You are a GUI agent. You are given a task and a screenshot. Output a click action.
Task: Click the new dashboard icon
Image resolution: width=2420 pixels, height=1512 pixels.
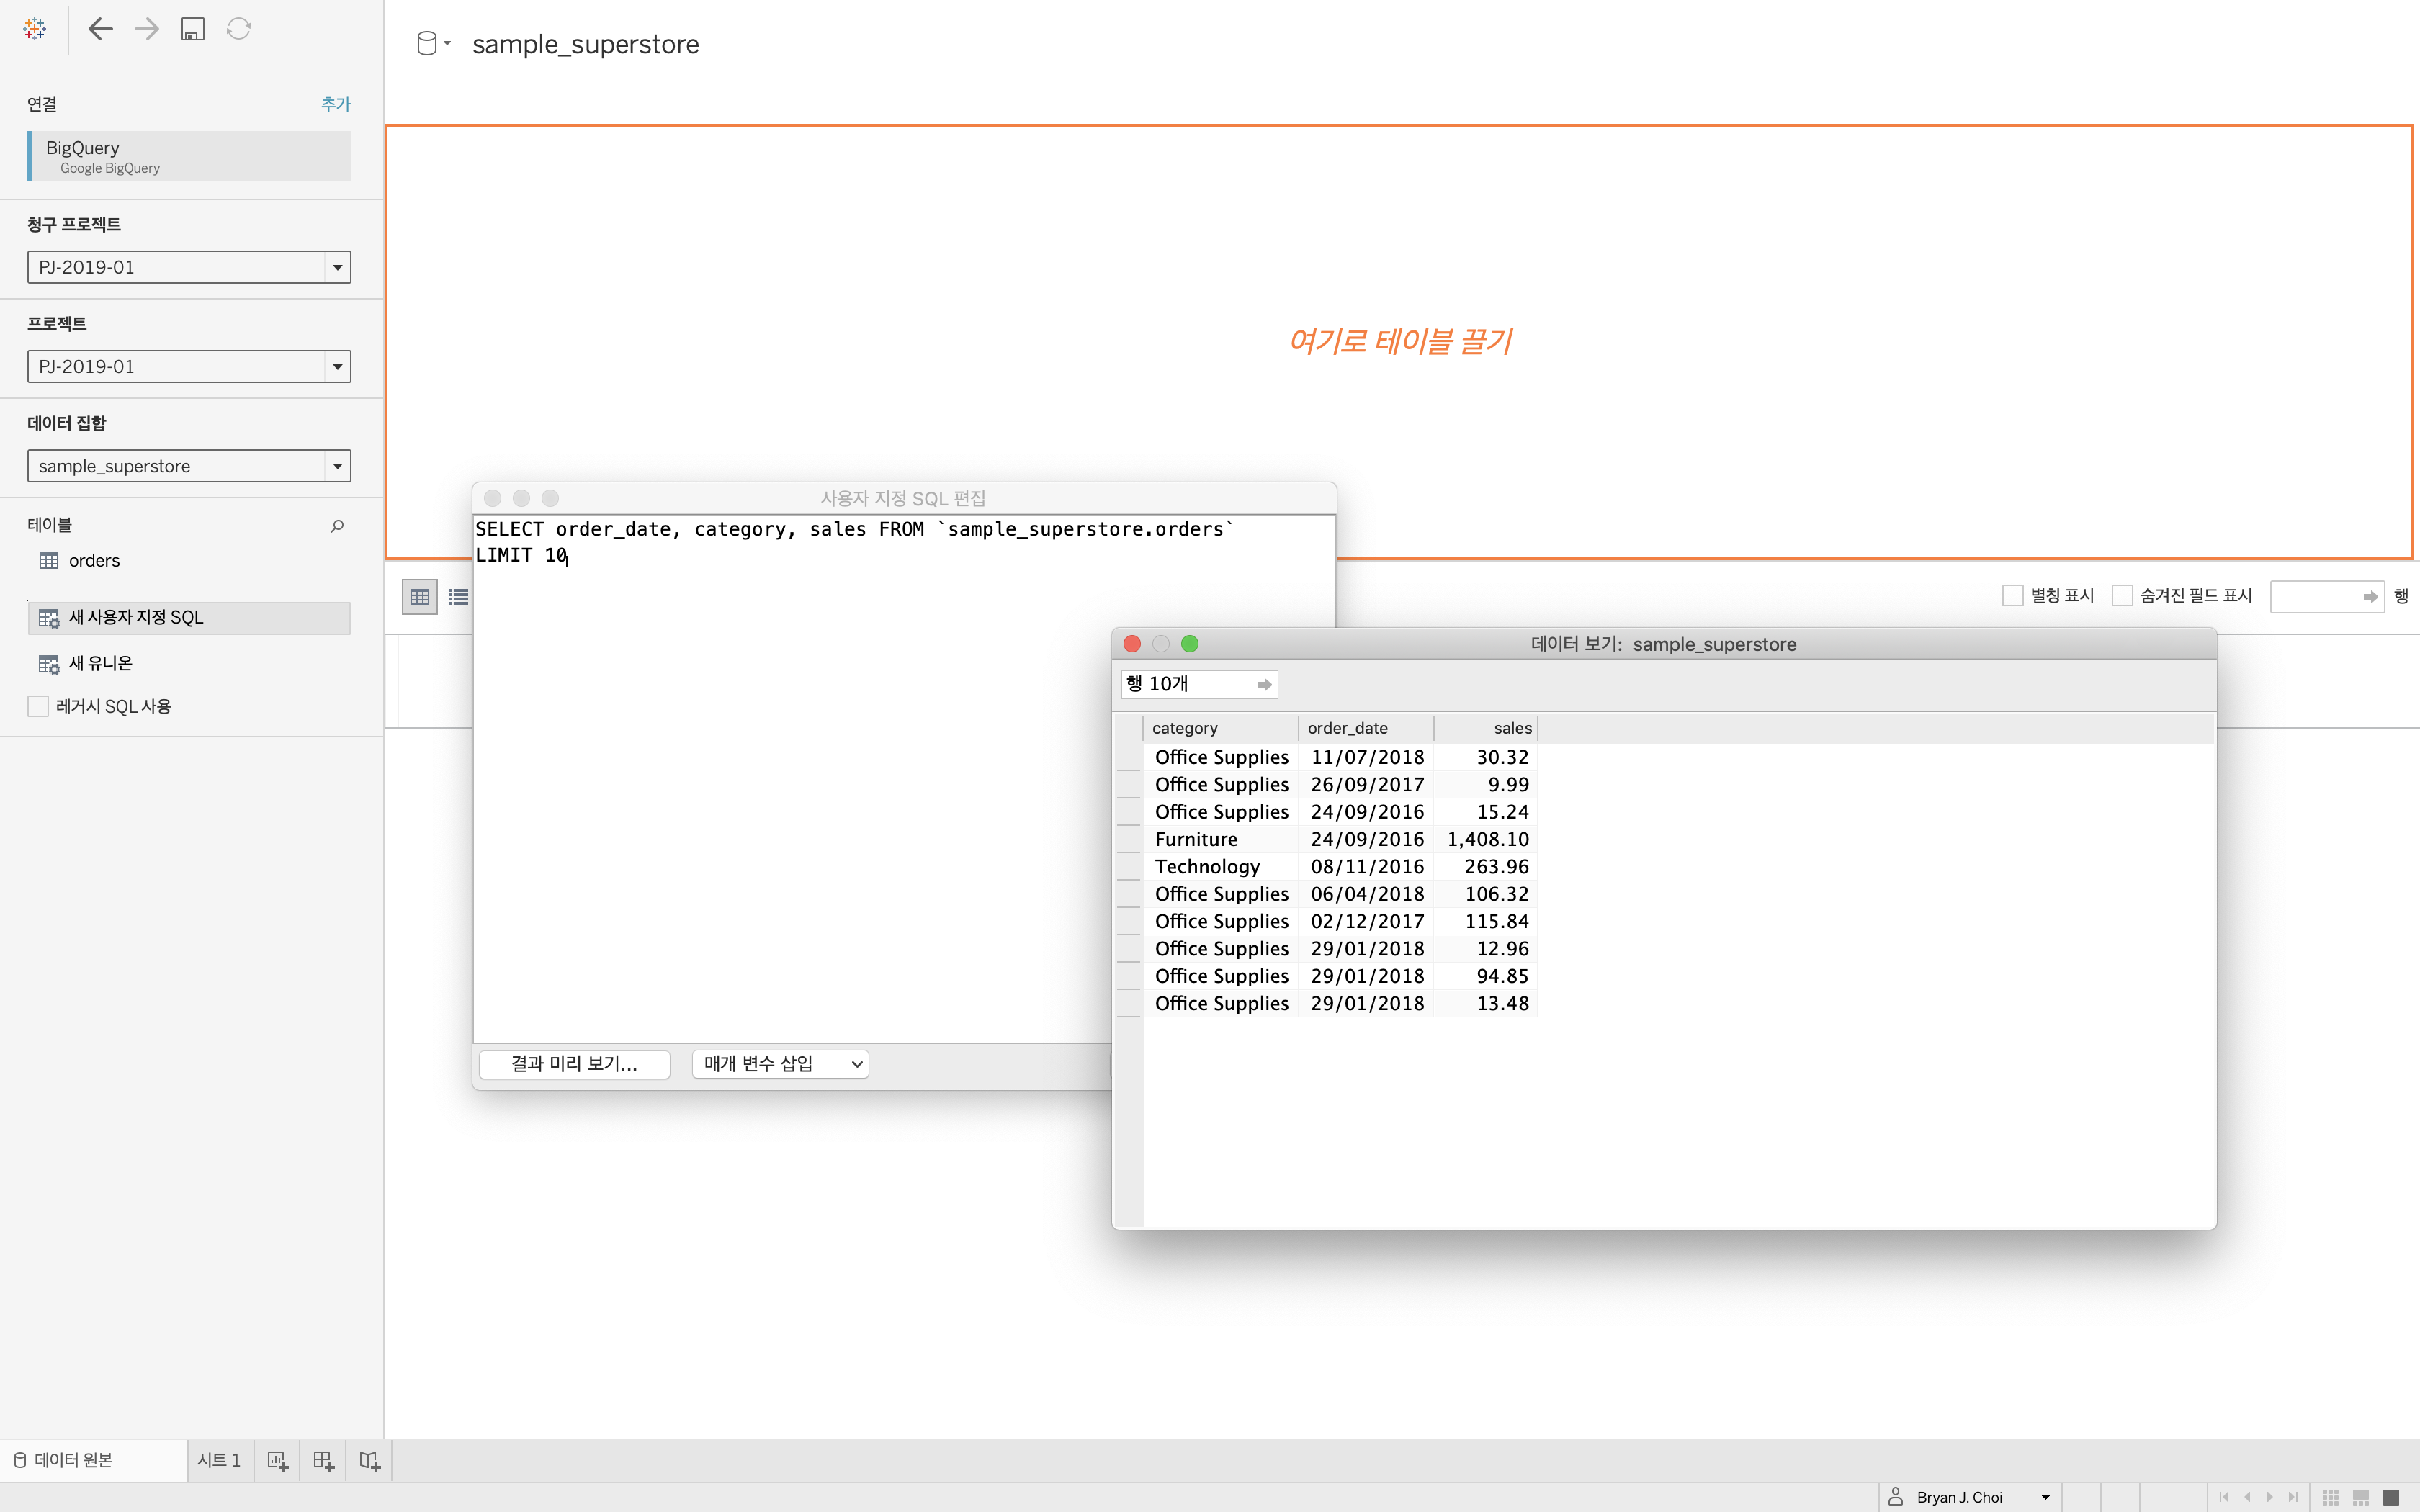[x=323, y=1461]
